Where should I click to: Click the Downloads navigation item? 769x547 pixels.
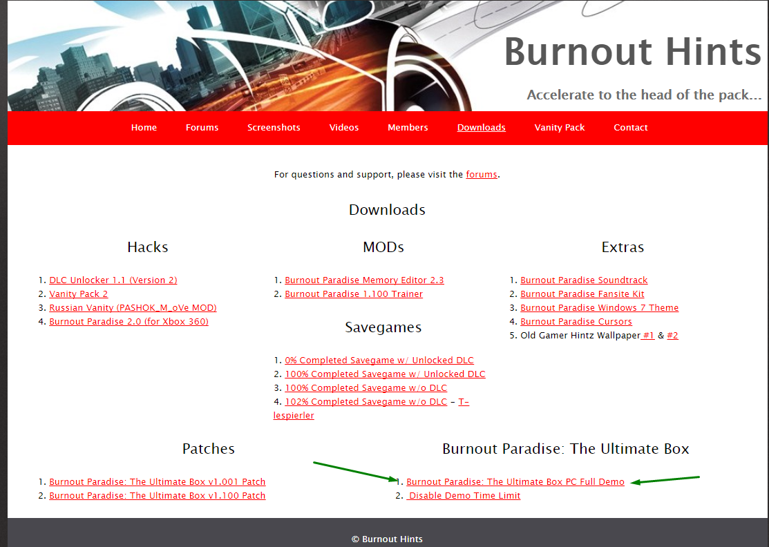coord(481,128)
